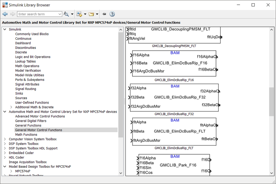Select Model-Wide Utilities

pyautogui.click(x=30, y=75)
